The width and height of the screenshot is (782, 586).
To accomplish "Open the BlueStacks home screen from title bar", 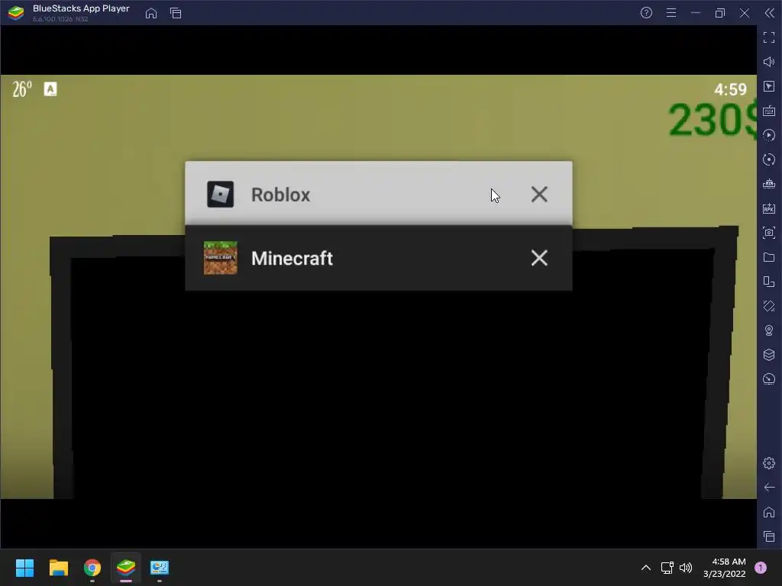I will point(151,13).
